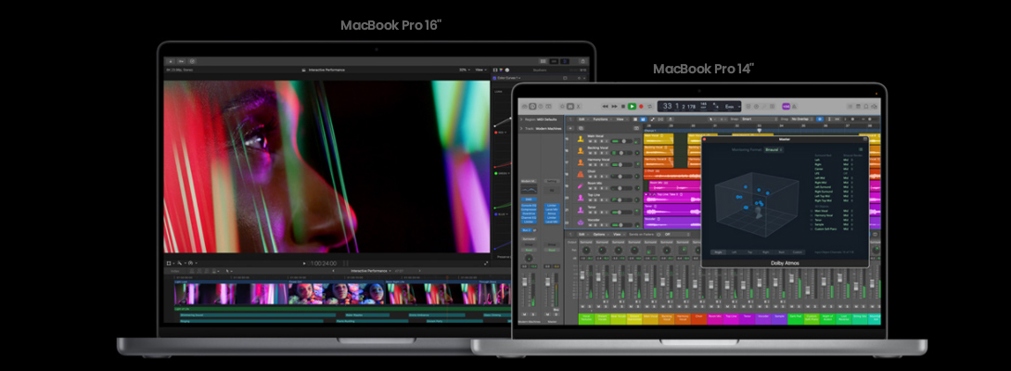Image resolution: width=1011 pixels, height=371 pixels.
Task: Open the Editors scissors icon in Logic
Action: pyautogui.click(x=579, y=107)
